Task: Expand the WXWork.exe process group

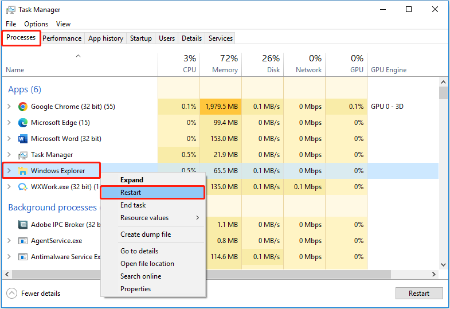Action: click(x=9, y=187)
